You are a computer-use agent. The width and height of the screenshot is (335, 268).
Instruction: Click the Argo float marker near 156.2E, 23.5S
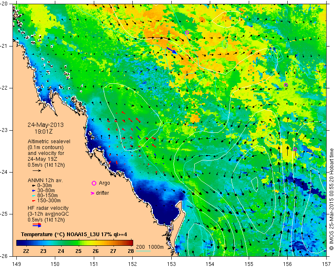click(295, 149)
